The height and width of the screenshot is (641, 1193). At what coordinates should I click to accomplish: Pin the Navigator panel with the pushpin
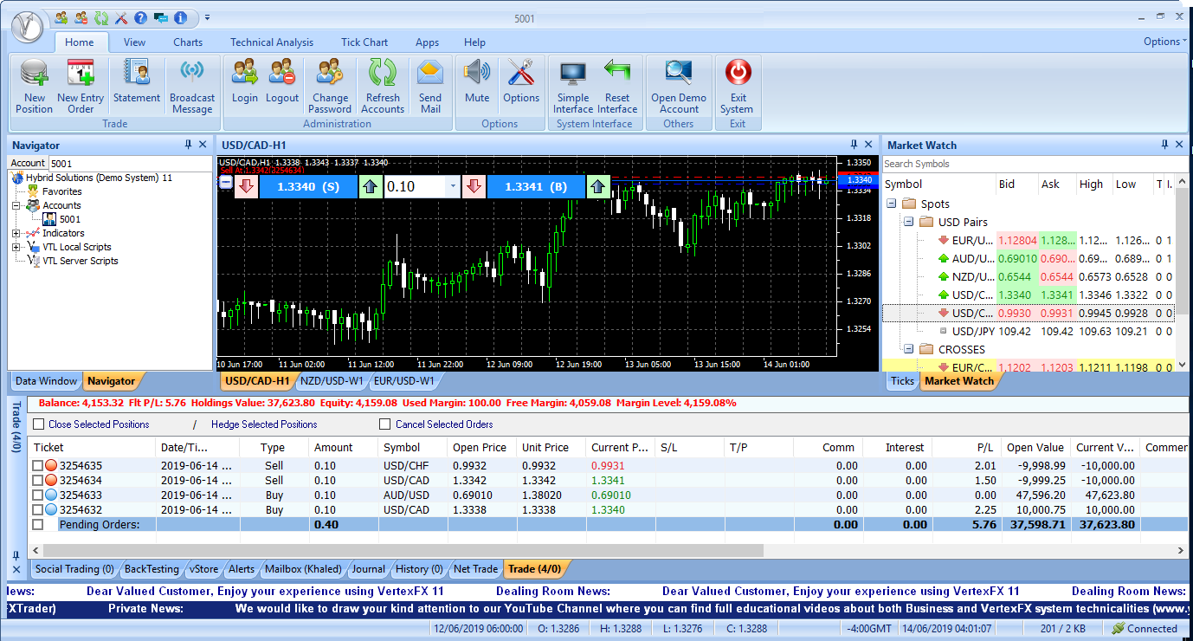(188, 145)
